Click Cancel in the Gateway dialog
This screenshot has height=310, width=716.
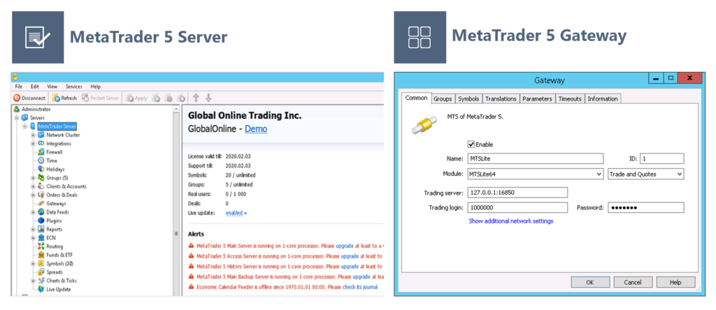632,282
